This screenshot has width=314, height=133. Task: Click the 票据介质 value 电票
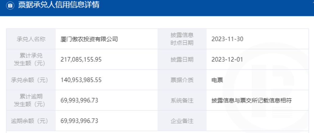(x=217, y=80)
